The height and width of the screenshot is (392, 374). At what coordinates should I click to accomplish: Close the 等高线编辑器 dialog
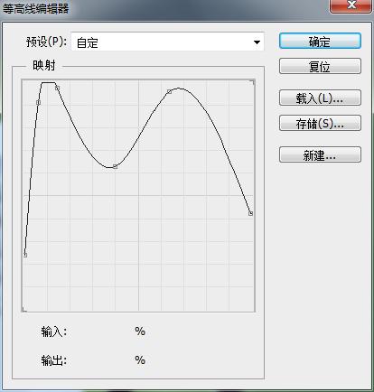point(351,5)
